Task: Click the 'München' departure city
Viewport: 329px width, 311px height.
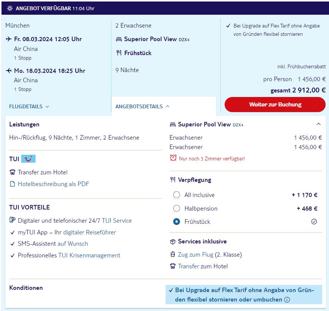Action: tap(17, 26)
